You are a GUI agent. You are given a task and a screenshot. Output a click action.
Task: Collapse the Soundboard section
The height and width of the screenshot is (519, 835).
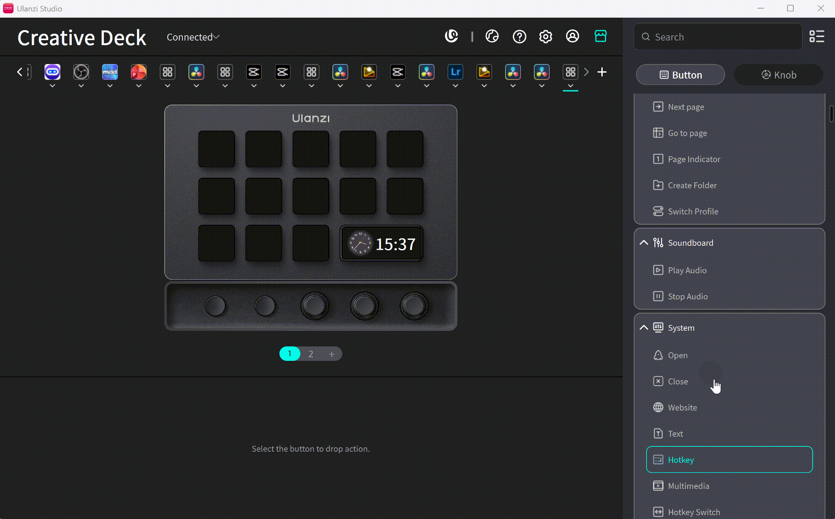click(x=644, y=243)
